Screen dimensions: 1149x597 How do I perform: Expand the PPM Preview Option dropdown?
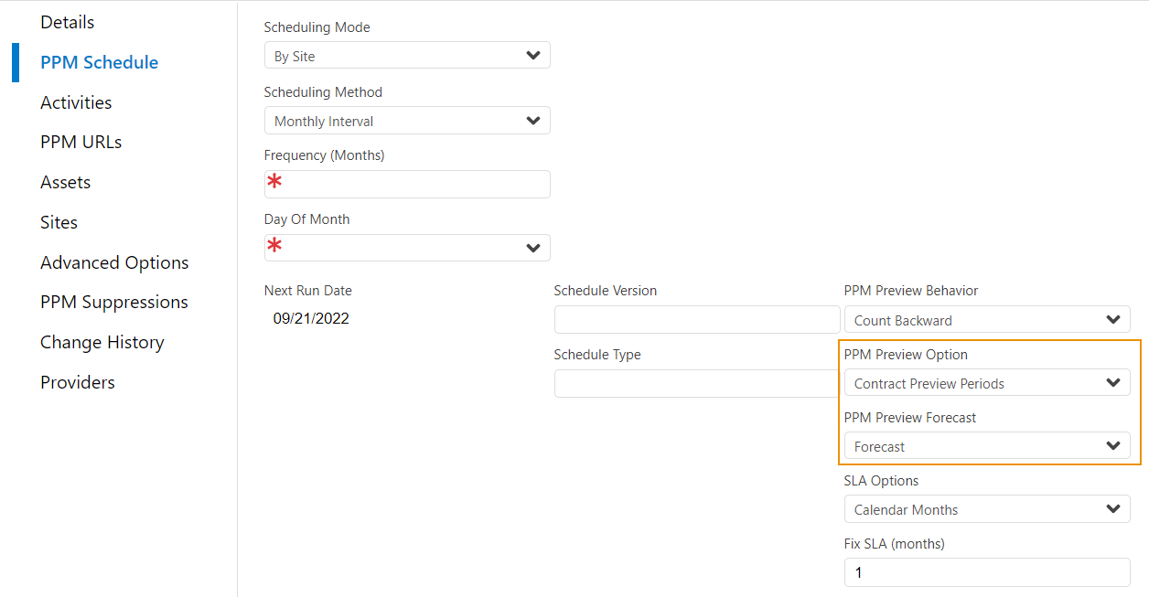pos(986,383)
